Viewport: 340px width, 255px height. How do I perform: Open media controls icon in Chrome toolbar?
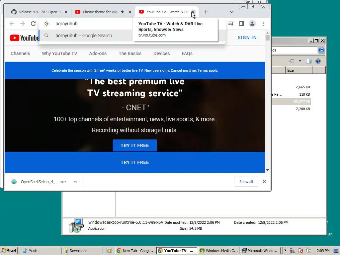point(231,24)
